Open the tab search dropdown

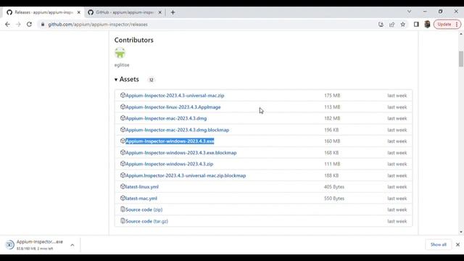409,12
